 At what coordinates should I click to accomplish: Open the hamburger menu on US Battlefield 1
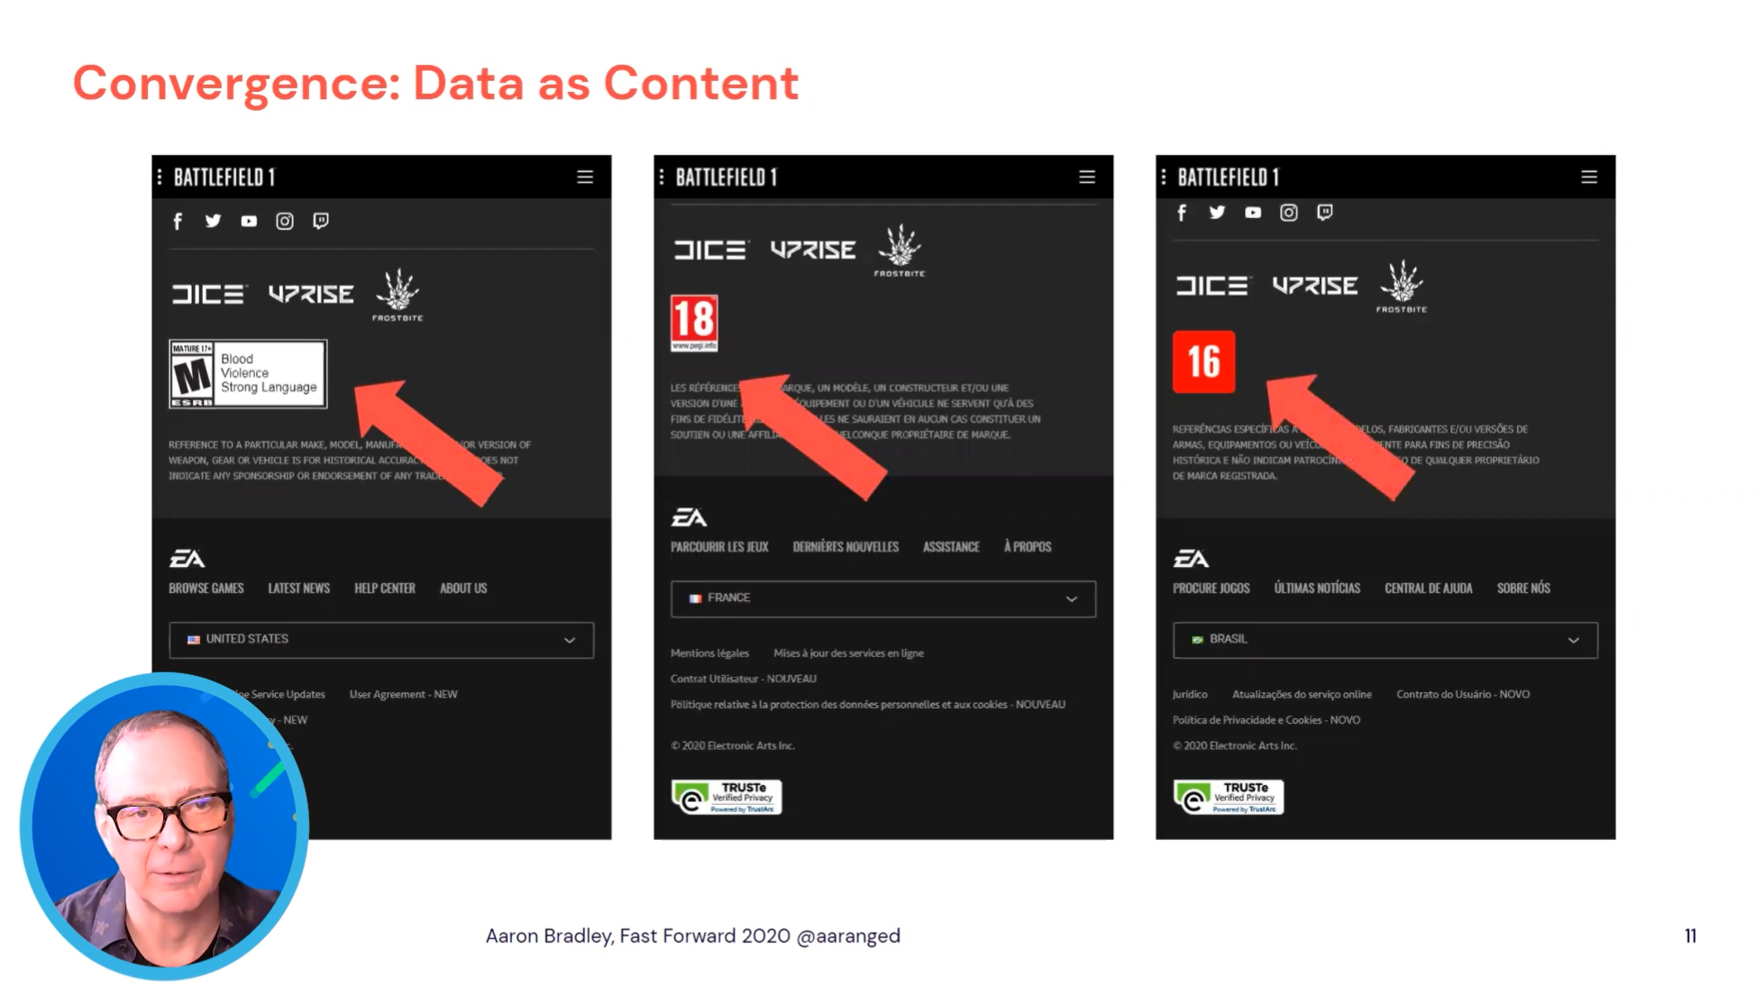(x=588, y=176)
